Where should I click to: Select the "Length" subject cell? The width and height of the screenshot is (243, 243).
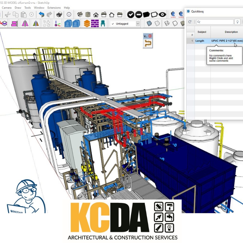click(x=203, y=41)
